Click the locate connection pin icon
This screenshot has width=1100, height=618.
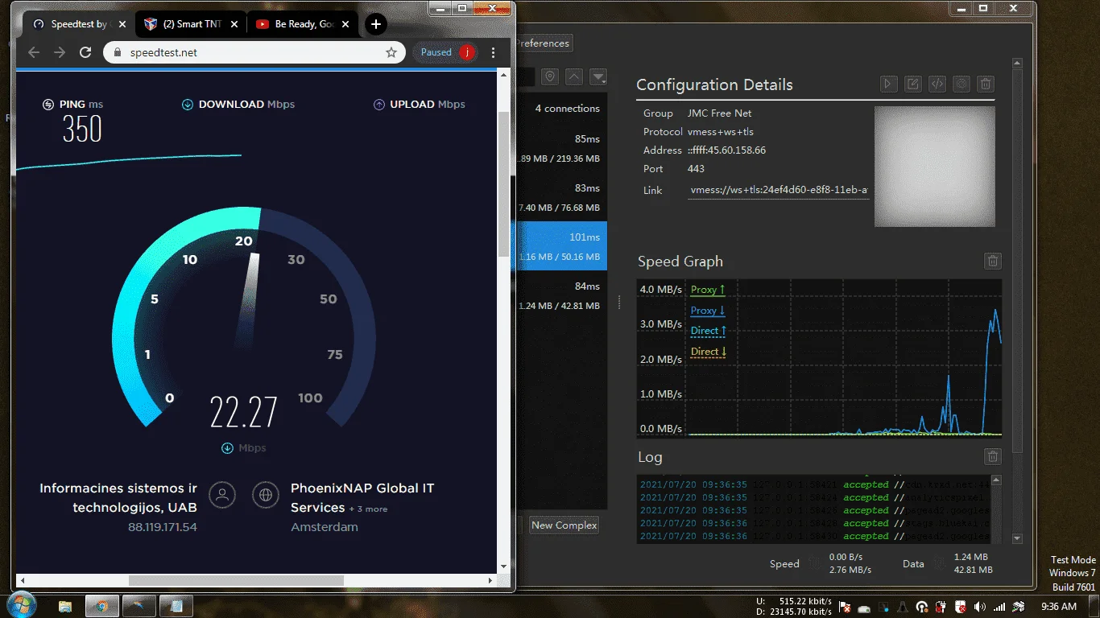click(550, 76)
